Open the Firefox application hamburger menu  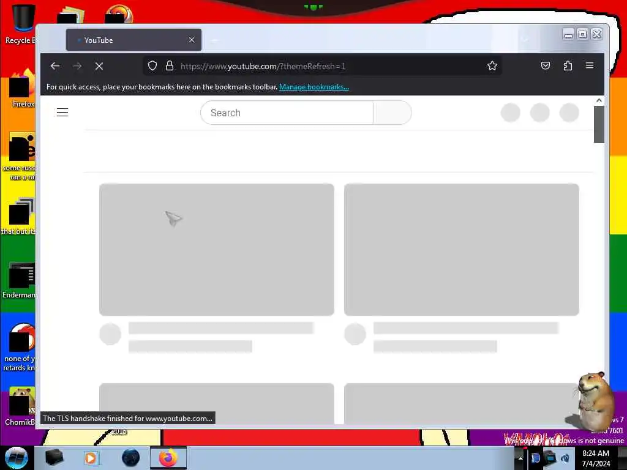coord(590,65)
